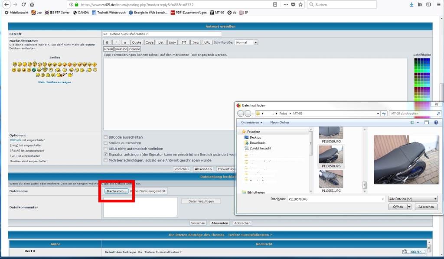Check 'URLs nicht automatisch verlinken' option
The image size is (444, 259).
pos(105,149)
